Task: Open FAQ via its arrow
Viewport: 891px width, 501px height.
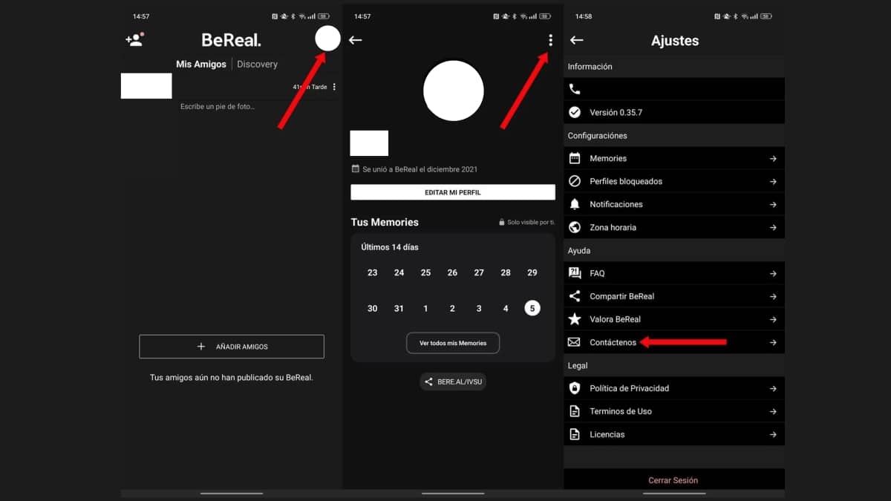Action: 773,273
